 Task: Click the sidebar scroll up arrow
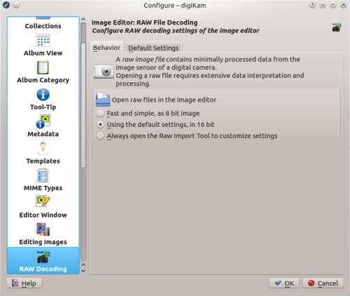[83, 20]
